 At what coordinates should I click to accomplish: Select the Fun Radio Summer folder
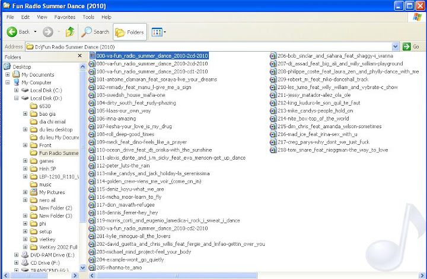pos(59,153)
